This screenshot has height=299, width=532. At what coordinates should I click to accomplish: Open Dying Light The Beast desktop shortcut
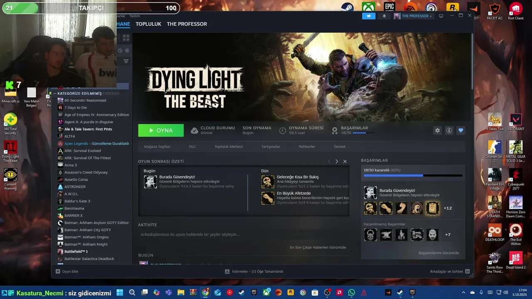pyautogui.click(x=10, y=151)
